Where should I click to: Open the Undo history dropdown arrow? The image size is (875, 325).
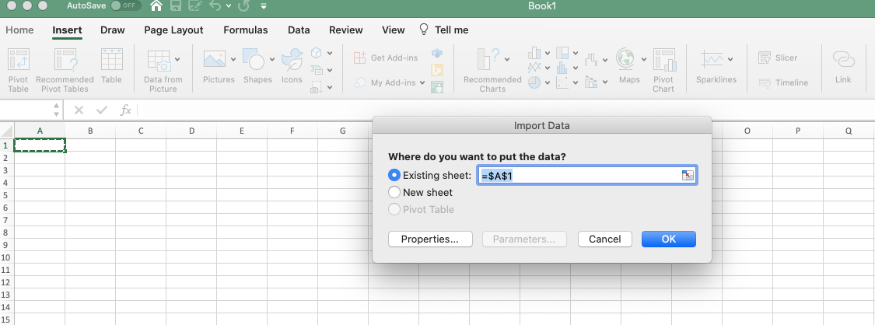coord(229,6)
